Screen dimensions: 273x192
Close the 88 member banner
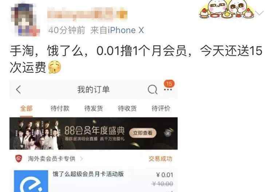[168, 134]
